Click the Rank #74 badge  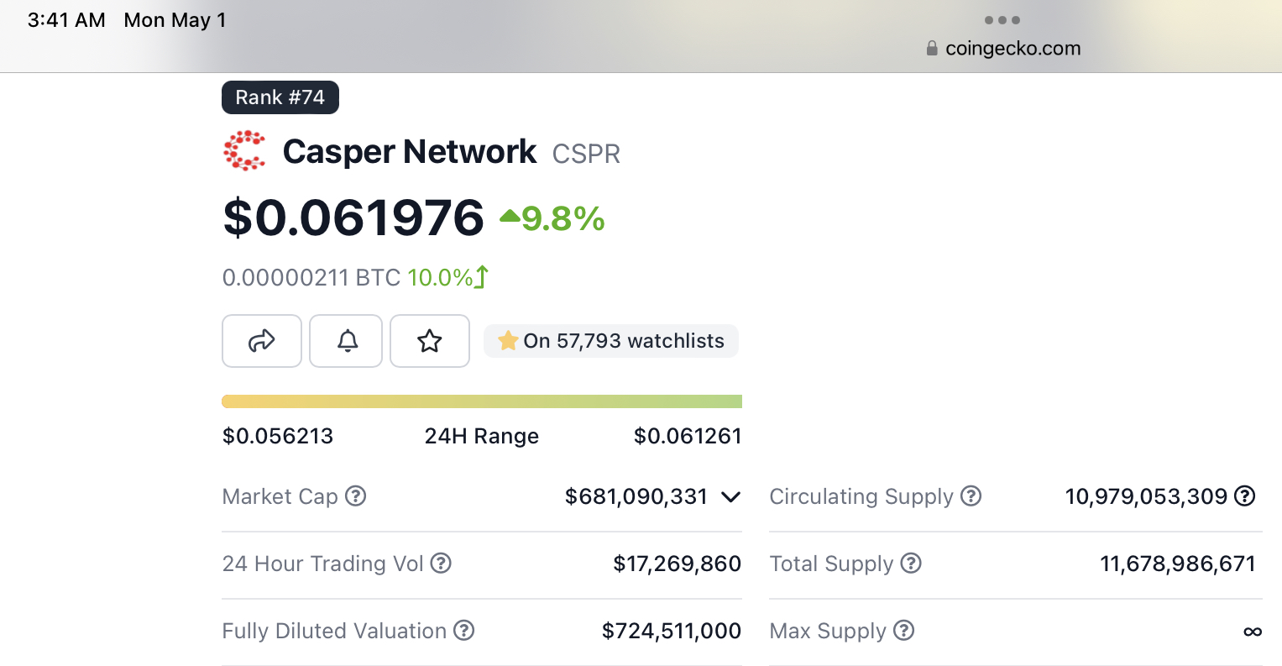[x=280, y=97]
